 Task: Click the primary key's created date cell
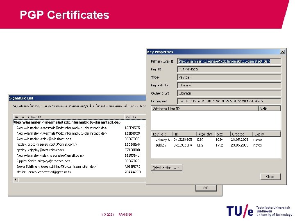[x=240, y=140]
